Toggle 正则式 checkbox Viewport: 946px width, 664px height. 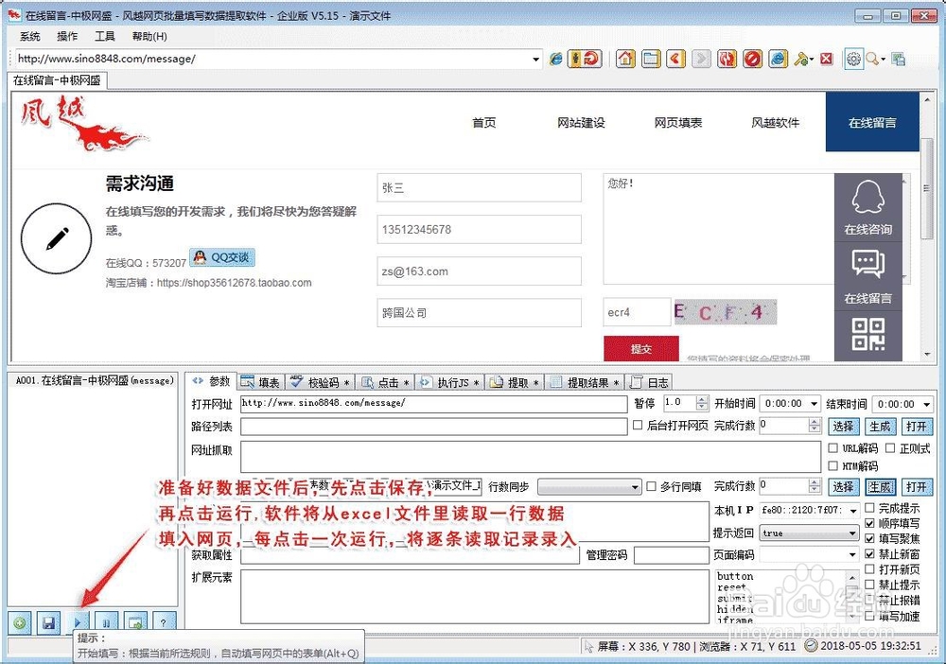[x=890, y=448]
